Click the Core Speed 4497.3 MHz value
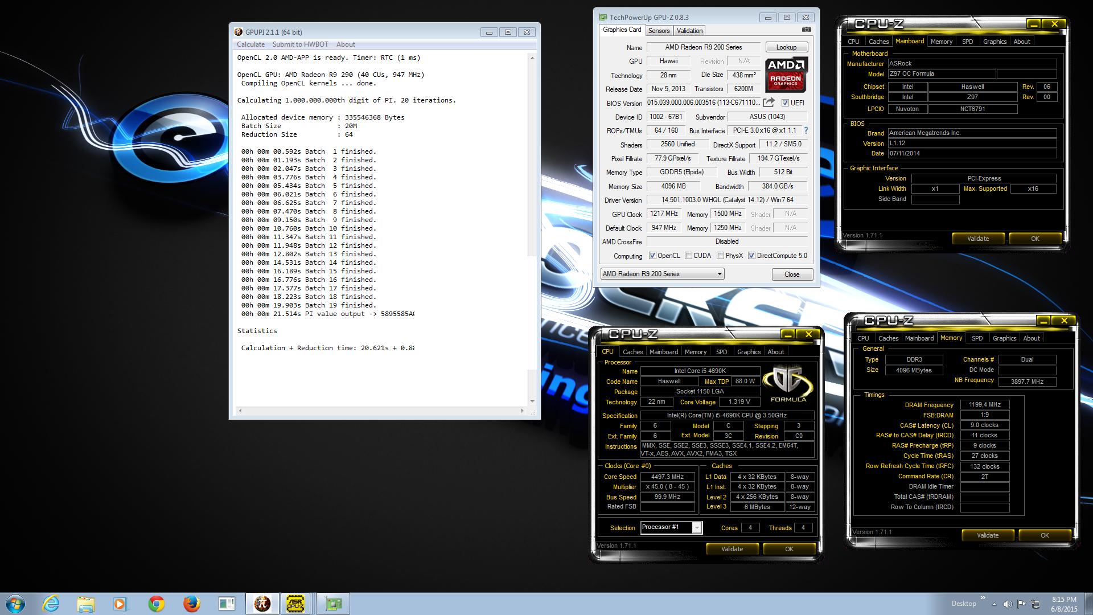1093x615 pixels. (668, 477)
